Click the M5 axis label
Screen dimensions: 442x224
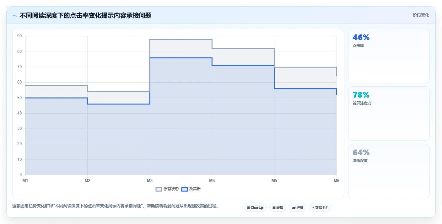(274, 181)
